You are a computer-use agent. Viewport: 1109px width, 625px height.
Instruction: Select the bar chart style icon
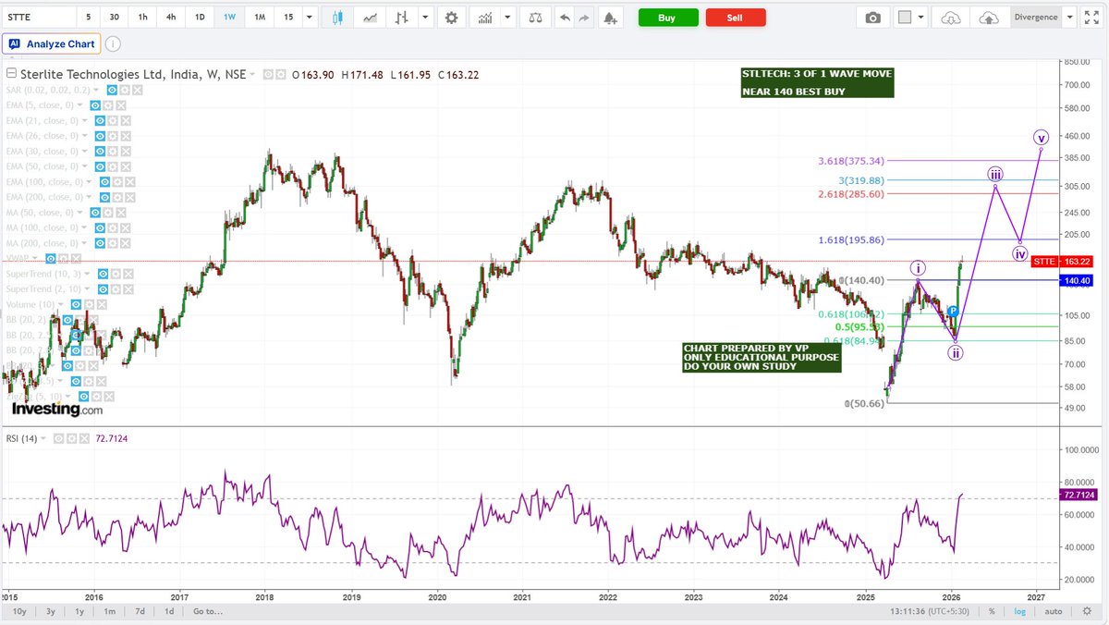(x=401, y=18)
